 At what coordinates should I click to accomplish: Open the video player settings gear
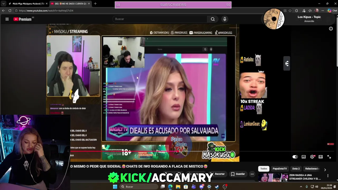click(x=312, y=157)
